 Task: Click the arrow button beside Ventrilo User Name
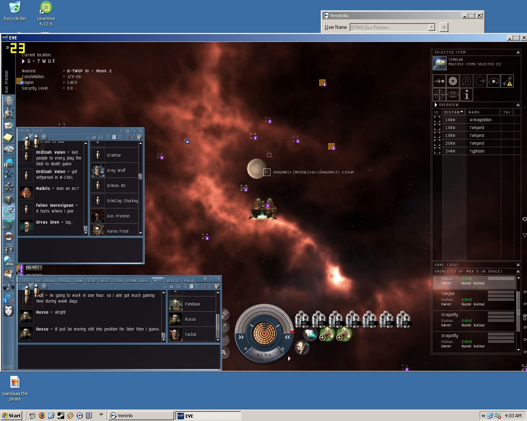pos(443,27)
